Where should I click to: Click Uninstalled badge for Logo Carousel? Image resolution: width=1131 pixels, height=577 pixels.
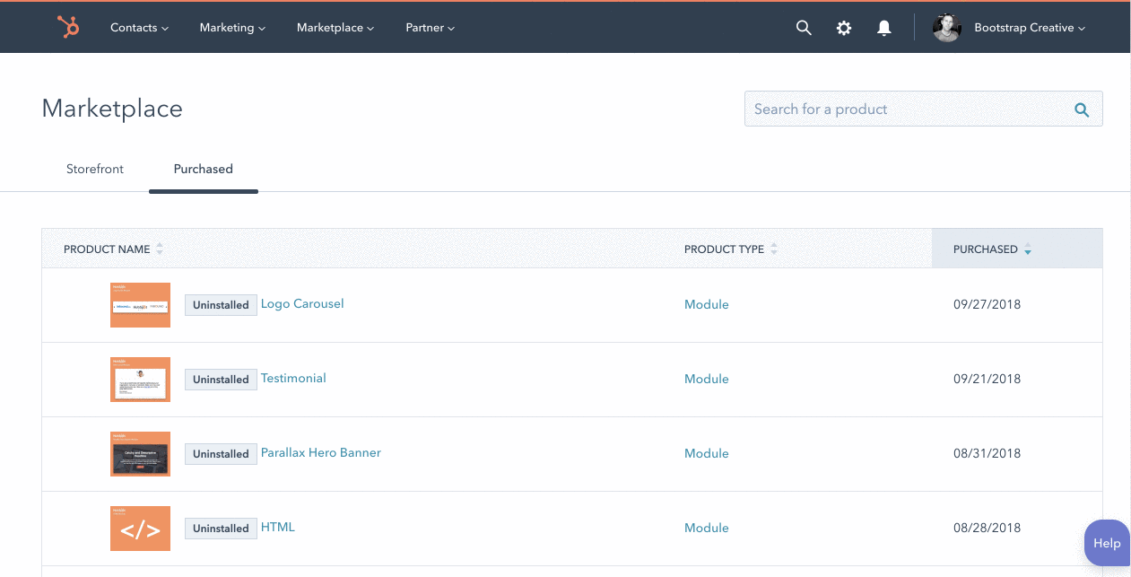click(221, 305)
